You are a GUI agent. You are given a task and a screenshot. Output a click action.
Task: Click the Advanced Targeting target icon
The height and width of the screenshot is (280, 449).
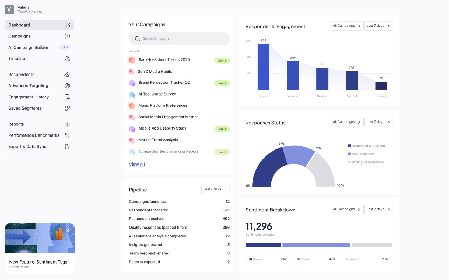coord(67,86)
